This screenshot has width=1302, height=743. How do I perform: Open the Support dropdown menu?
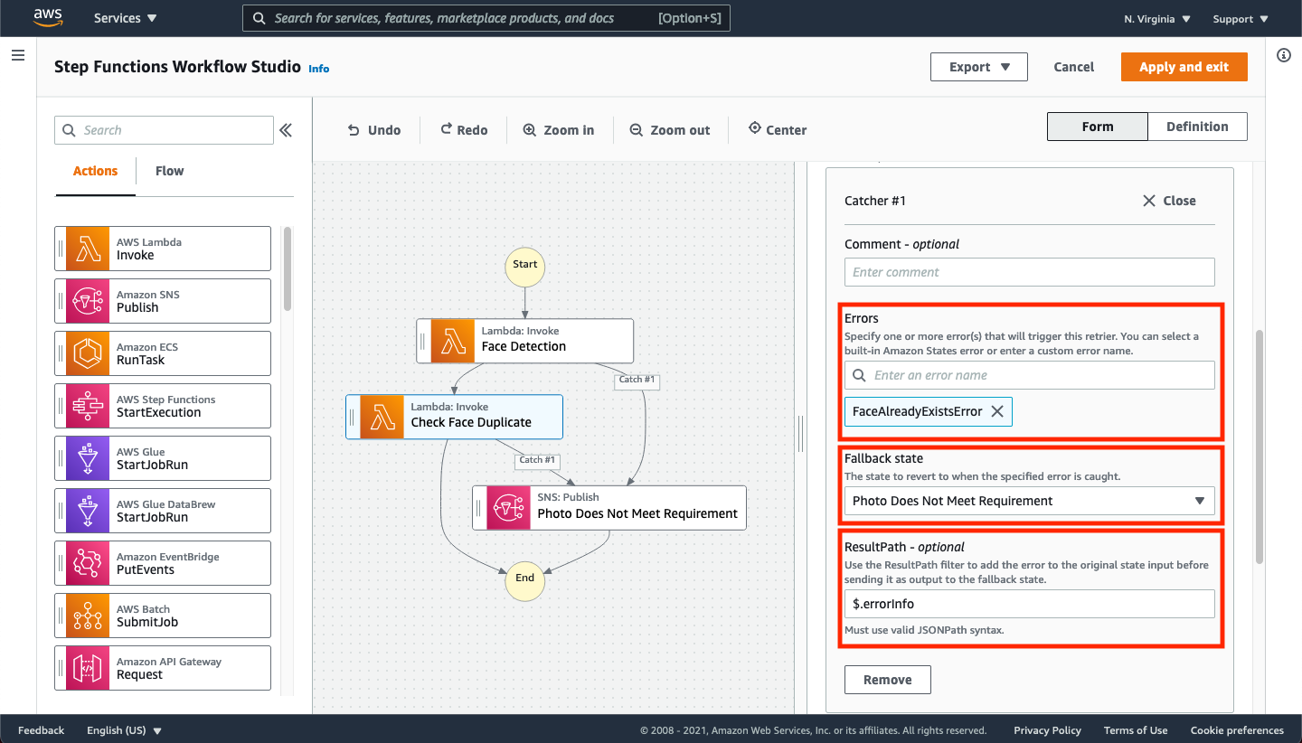point(1241,19)
